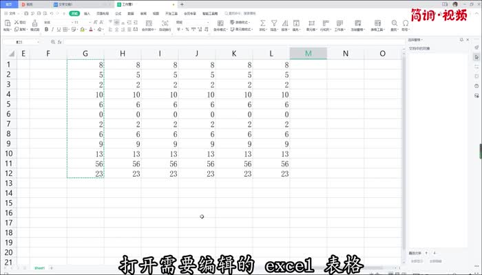
Task: Click the Cut scissors icon
Action: (x=17, y=23)
